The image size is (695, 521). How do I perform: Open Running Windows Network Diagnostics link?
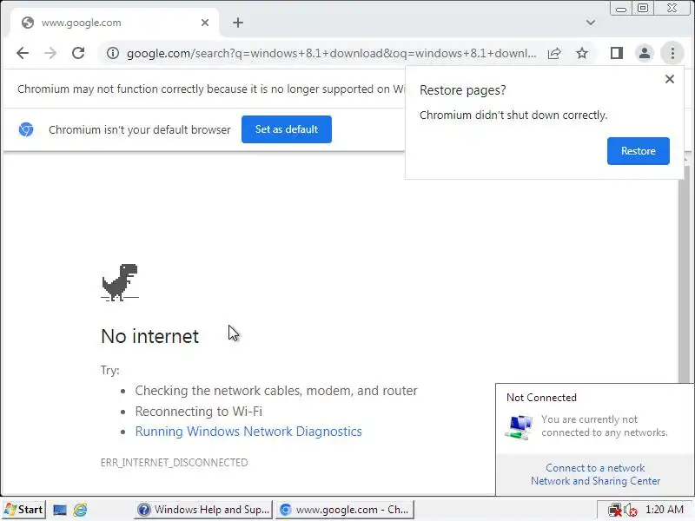248,432
